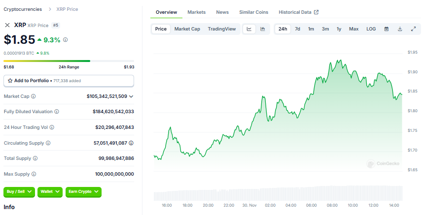Click the $184,620,542,033 valuation value
Viewport: 425px width, 215px height.
[x=113, y=111]
